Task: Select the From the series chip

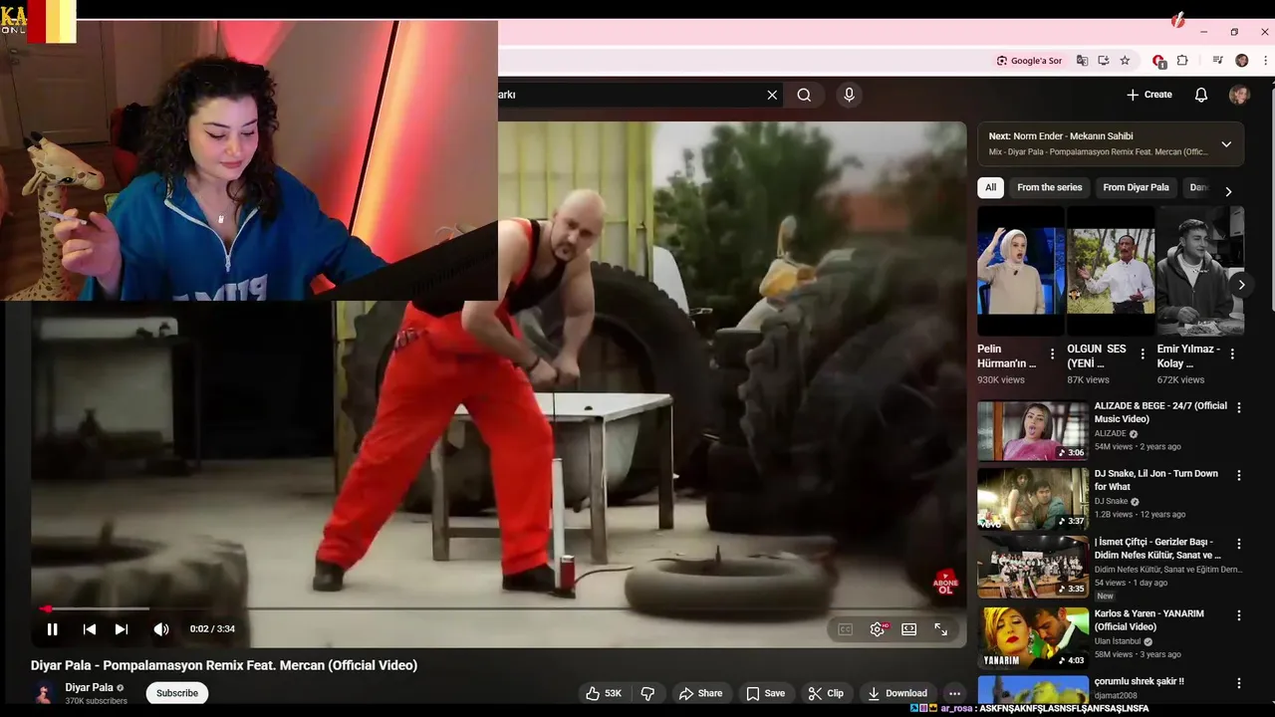Action: (1049, 187)
